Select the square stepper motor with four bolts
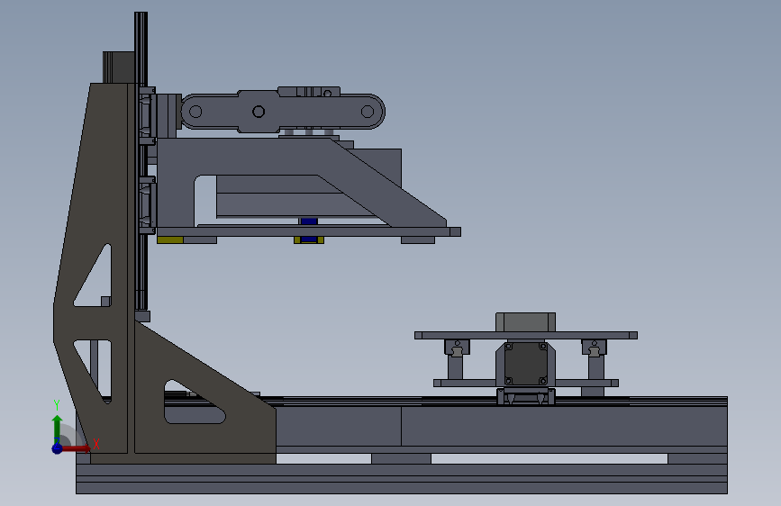The height and width of the screenshot is (506, 781). [x=525, y=363]
